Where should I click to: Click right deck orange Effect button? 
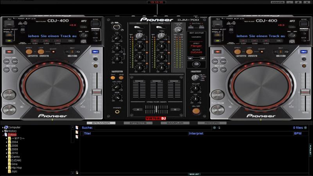coord(237,52)
